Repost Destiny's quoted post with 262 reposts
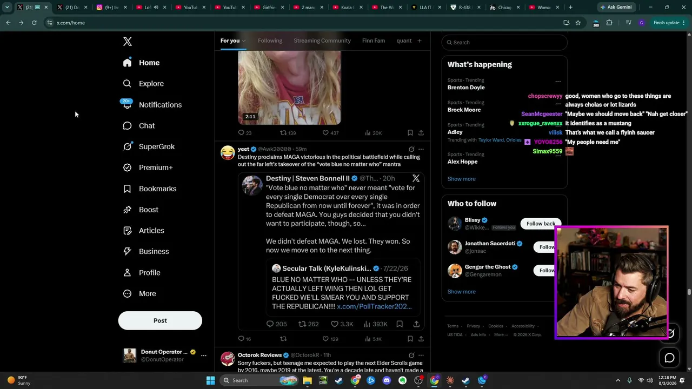The image size is (692, 389). point(309,324)
